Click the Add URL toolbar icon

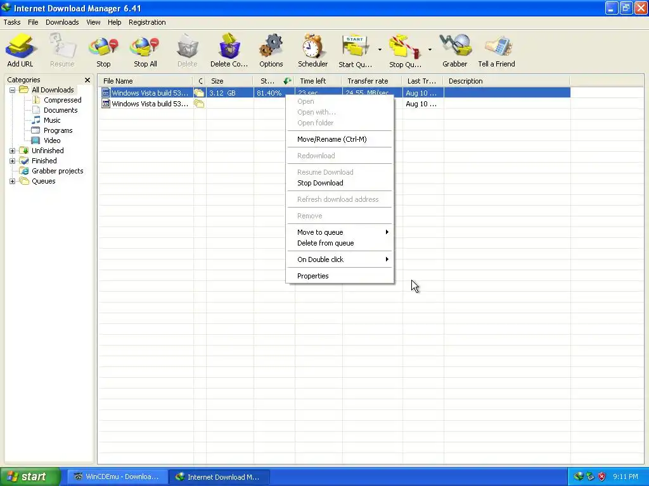click(x=20, y=51)
